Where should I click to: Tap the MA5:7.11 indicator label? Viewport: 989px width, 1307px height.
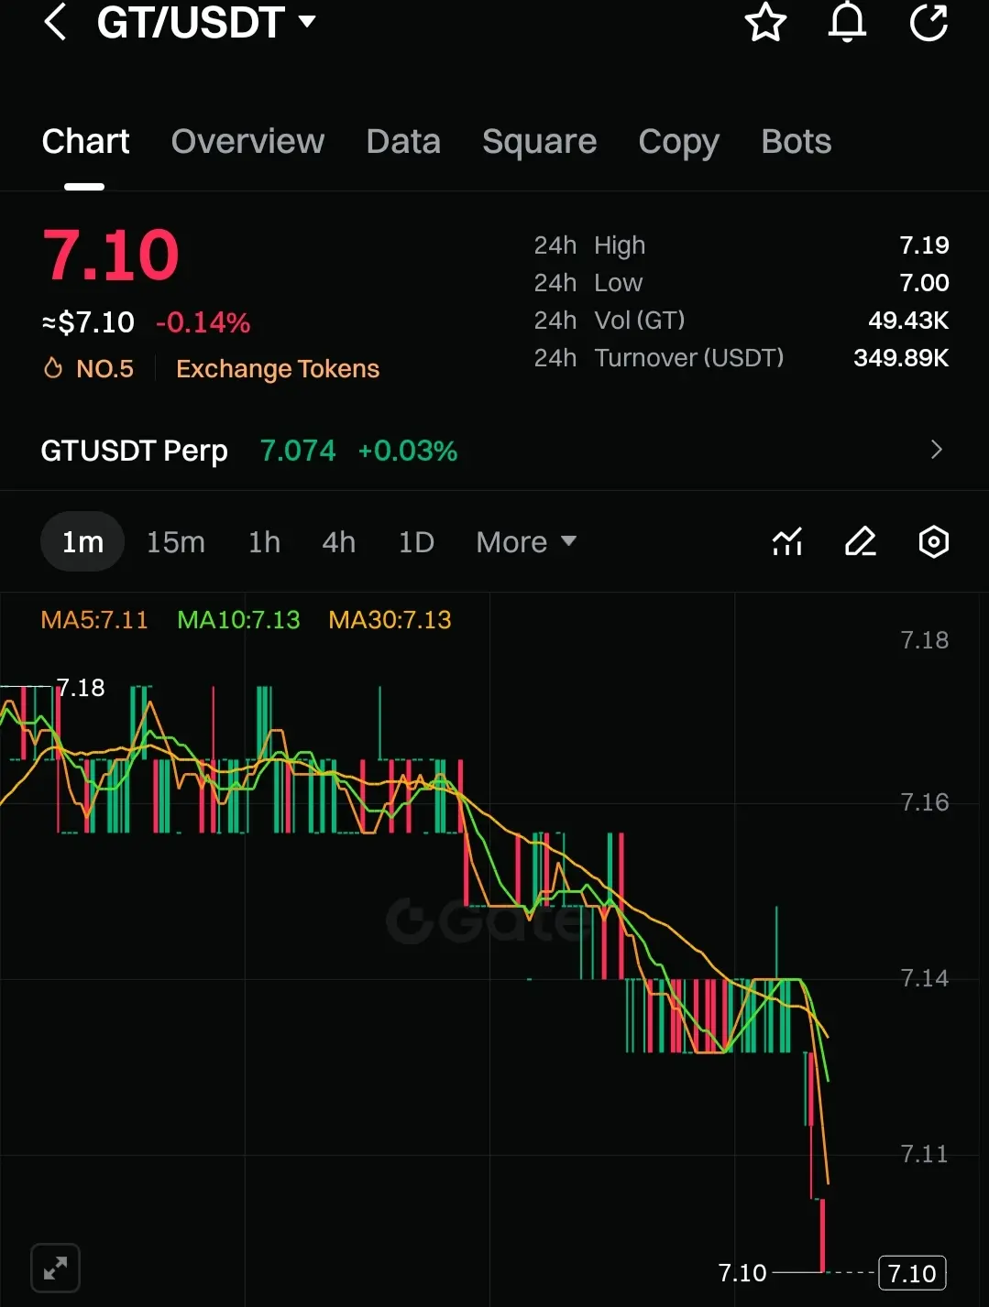coord(94,620)
